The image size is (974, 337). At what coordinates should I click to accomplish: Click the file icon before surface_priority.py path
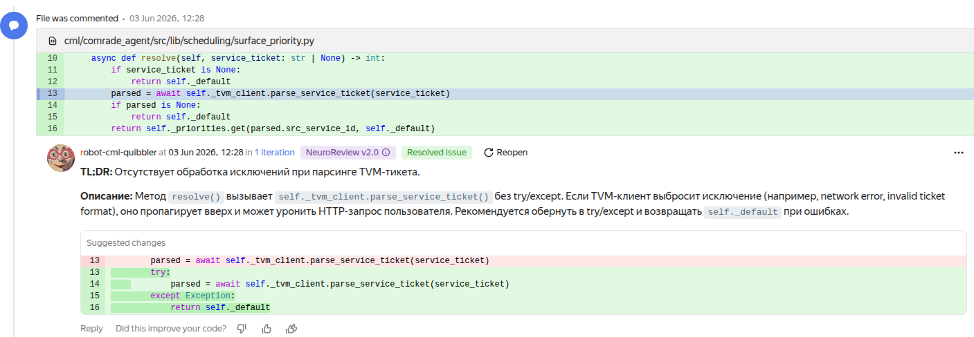52,41
